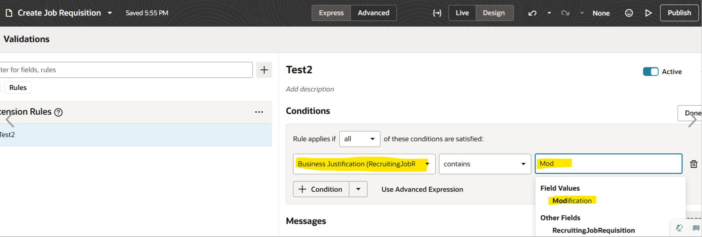
Task: Delete the condition with trash icon
Action: point(694,164)
